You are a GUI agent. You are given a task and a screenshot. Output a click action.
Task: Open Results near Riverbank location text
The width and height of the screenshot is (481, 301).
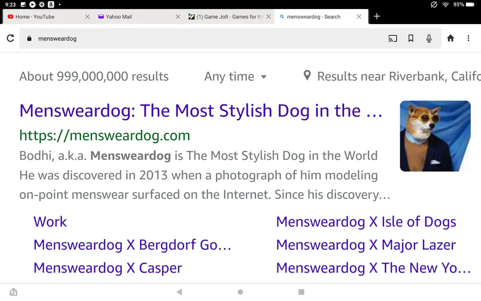click(x=399, y=76)
